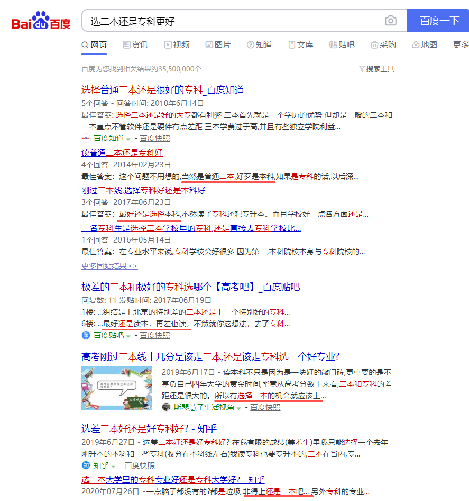Expand dropdown arrow beside 百度贴吧
Screen dimensions: 469x501
tap(128, 336)
